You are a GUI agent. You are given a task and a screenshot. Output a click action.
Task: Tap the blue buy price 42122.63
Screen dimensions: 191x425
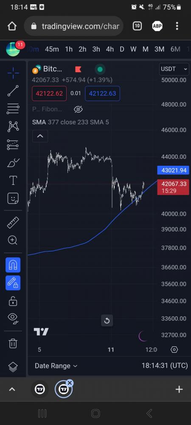point(103,93)
